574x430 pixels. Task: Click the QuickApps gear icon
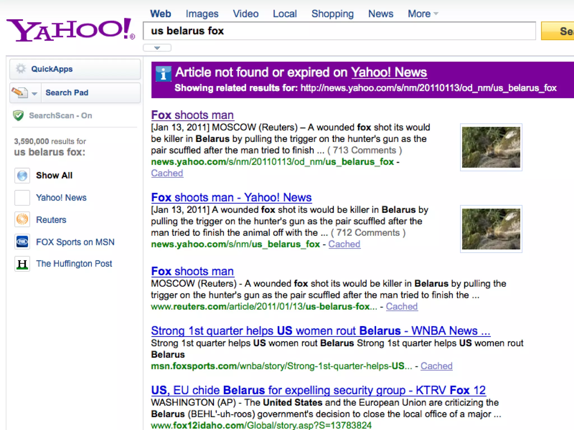click(x=21, y=69)
